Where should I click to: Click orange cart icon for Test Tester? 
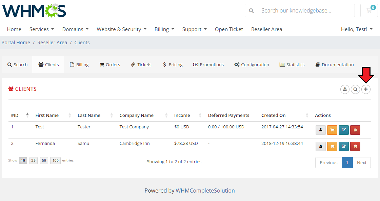click(332, 130)
